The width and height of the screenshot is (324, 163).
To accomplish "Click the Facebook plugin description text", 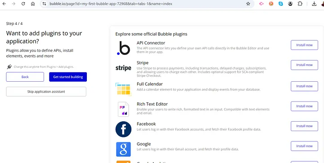I will coord(199,129).
